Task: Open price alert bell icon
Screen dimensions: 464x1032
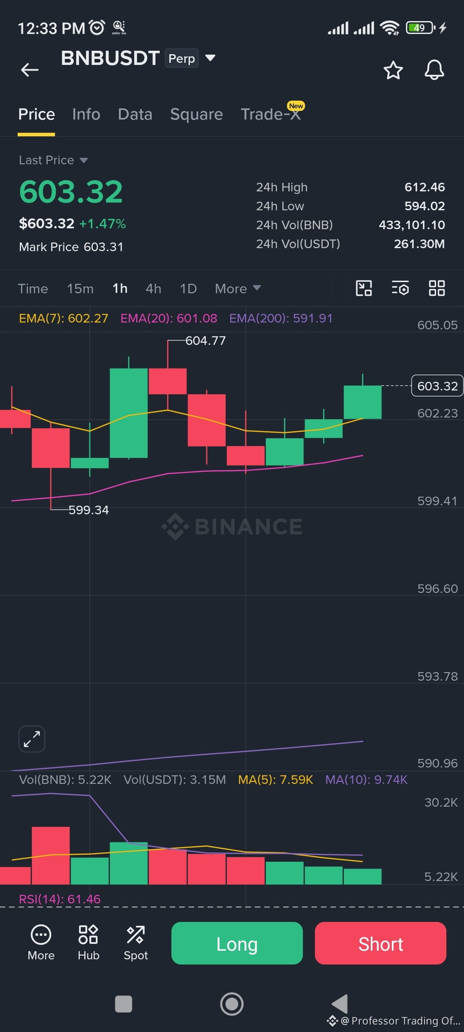Action: click(434, 70)
